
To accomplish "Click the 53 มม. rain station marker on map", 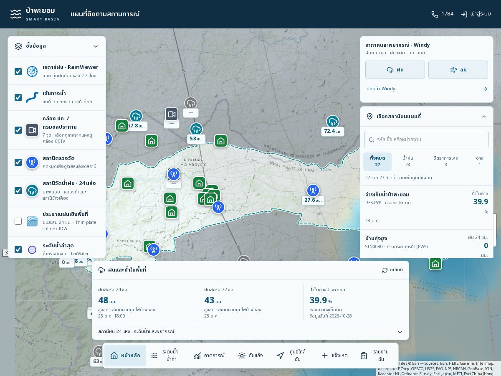I will coord(196,129).
